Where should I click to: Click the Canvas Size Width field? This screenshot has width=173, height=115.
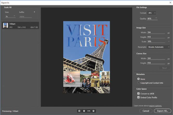click(x=156, y=58)
